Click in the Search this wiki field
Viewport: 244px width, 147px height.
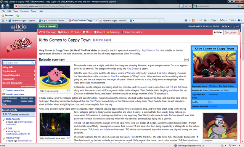click(x=17, y=62)
